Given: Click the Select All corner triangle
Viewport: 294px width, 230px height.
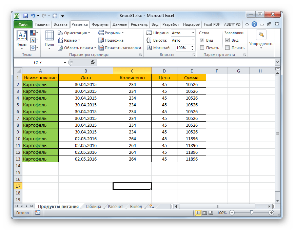Looking at the screenshot, I should (x=18, y=71).
